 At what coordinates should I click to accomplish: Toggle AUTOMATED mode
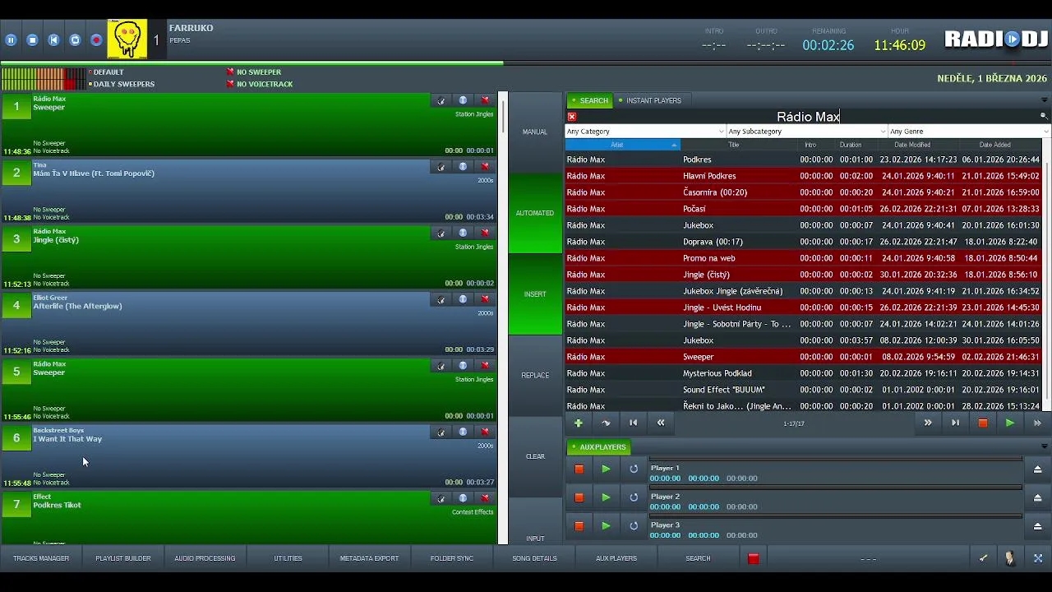[535, 213]
